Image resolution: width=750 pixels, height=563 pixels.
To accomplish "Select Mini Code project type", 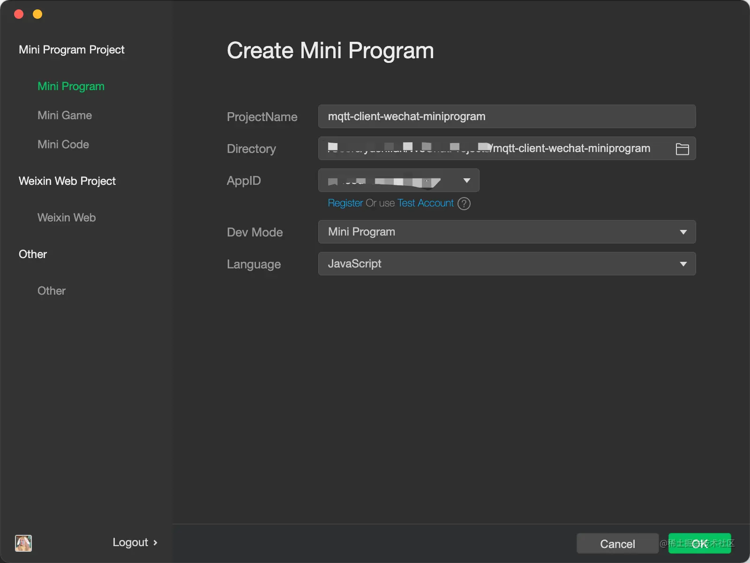I will coord(63,145).
